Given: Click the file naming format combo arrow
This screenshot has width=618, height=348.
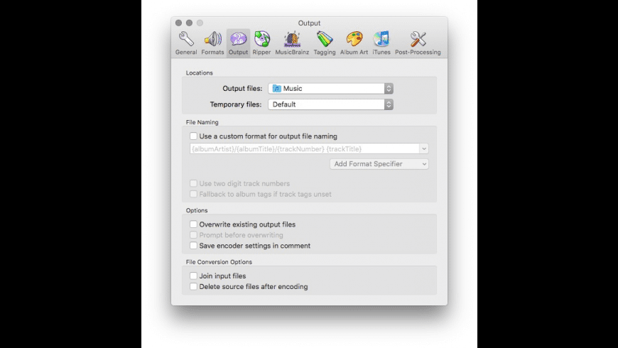Looking at the screenshot, I should point(424,149).
